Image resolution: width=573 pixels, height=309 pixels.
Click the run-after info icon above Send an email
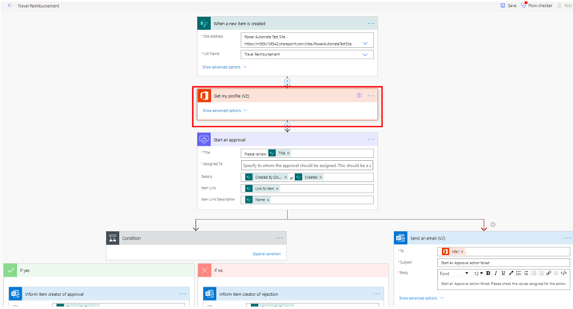click(493, 225)
